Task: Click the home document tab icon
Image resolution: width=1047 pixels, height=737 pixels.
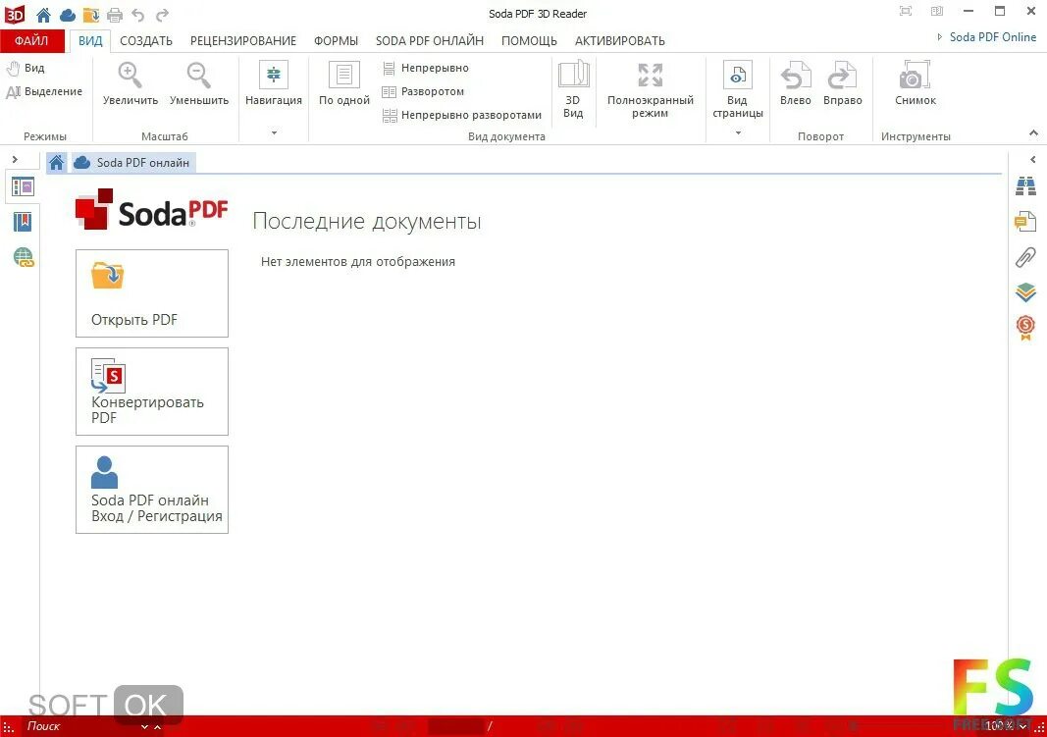Action: tap(56, 162)
